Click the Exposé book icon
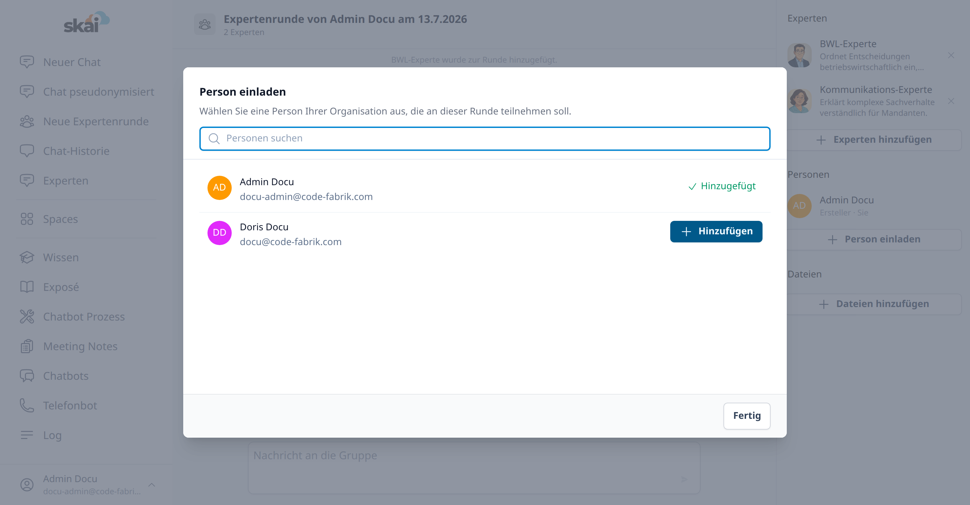970x505 pixels. coord(27,287)
